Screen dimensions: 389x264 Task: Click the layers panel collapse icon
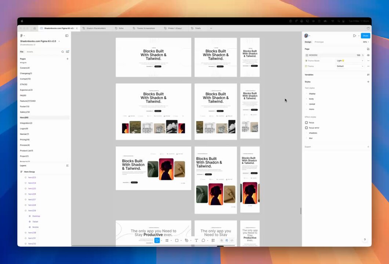point(68,166)
